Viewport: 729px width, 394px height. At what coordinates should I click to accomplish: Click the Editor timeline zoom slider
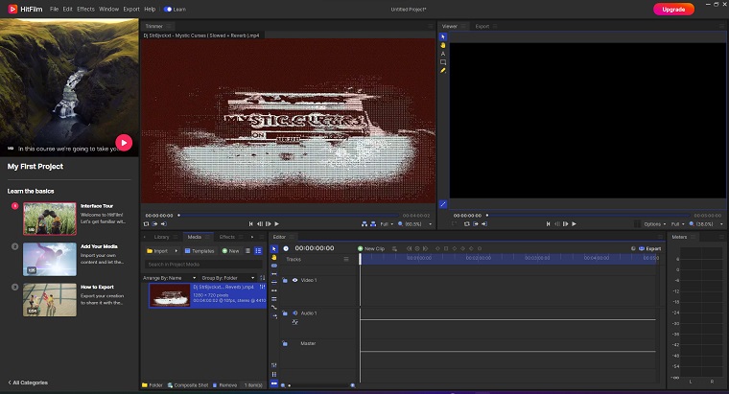pos(317,385)
